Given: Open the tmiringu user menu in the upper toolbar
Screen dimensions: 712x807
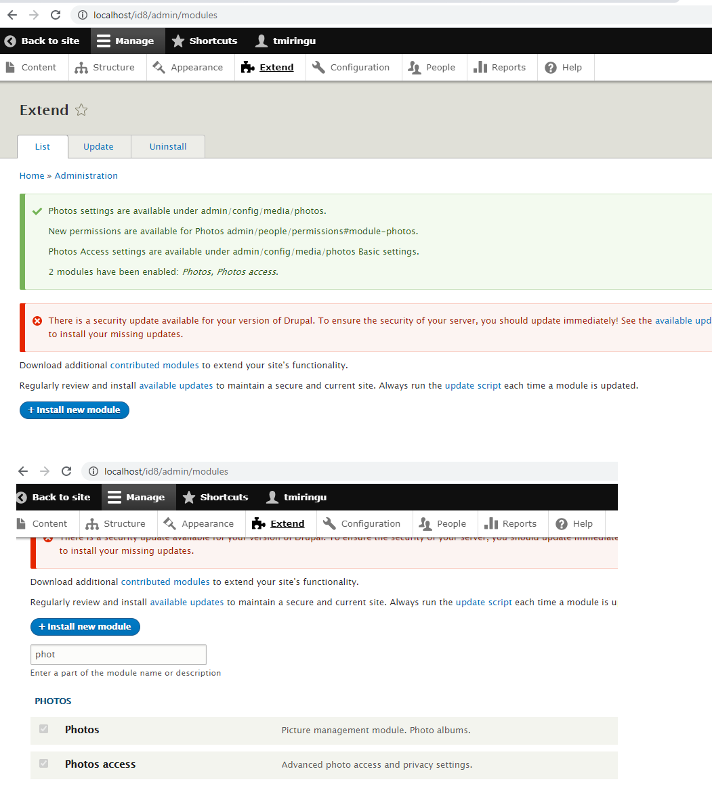Looking at the screenshot, I should click(285, 41).
